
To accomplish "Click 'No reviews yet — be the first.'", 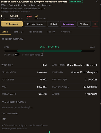I will (x=17, y=107).
